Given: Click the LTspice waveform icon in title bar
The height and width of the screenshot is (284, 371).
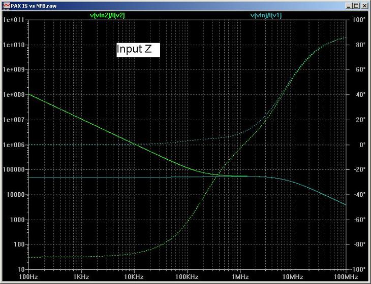Looking at the screenshot, I should (7, 6).
